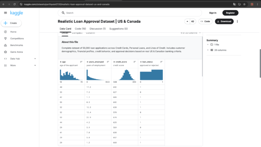Go forward in the browser

(x=9, y=4)
